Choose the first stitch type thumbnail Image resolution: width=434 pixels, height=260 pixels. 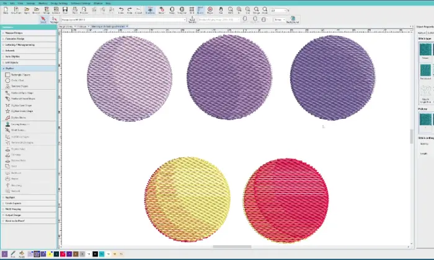click(x=425, y=50)
